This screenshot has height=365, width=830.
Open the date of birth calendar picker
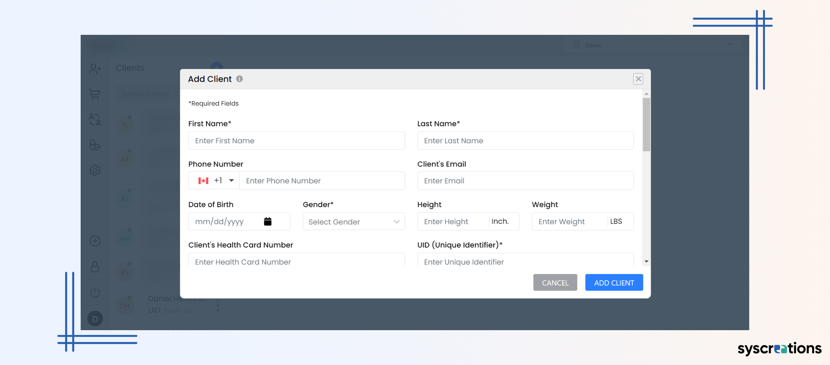click(x=268, y=221)
